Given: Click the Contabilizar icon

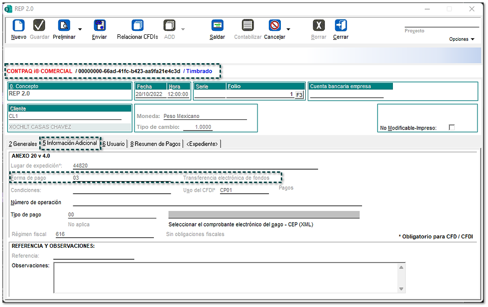Looking at the screenshot, I should pos(248,25).
